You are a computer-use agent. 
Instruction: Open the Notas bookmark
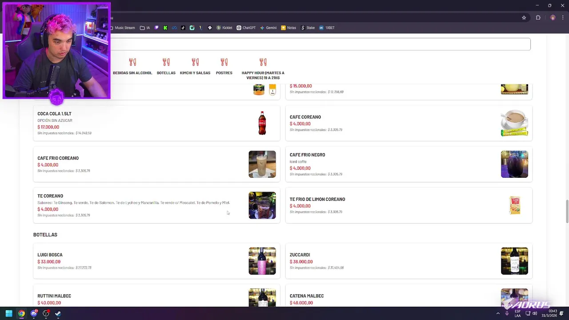(x=289, y=28)
